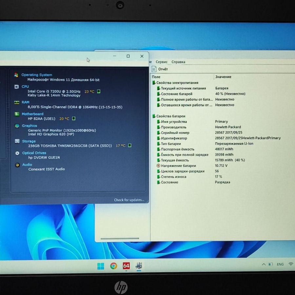Switch the ENG input language indicator

[x=280, y=264]
